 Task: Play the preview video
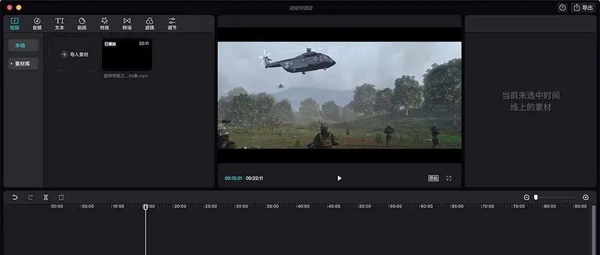[x=340, y=178]
